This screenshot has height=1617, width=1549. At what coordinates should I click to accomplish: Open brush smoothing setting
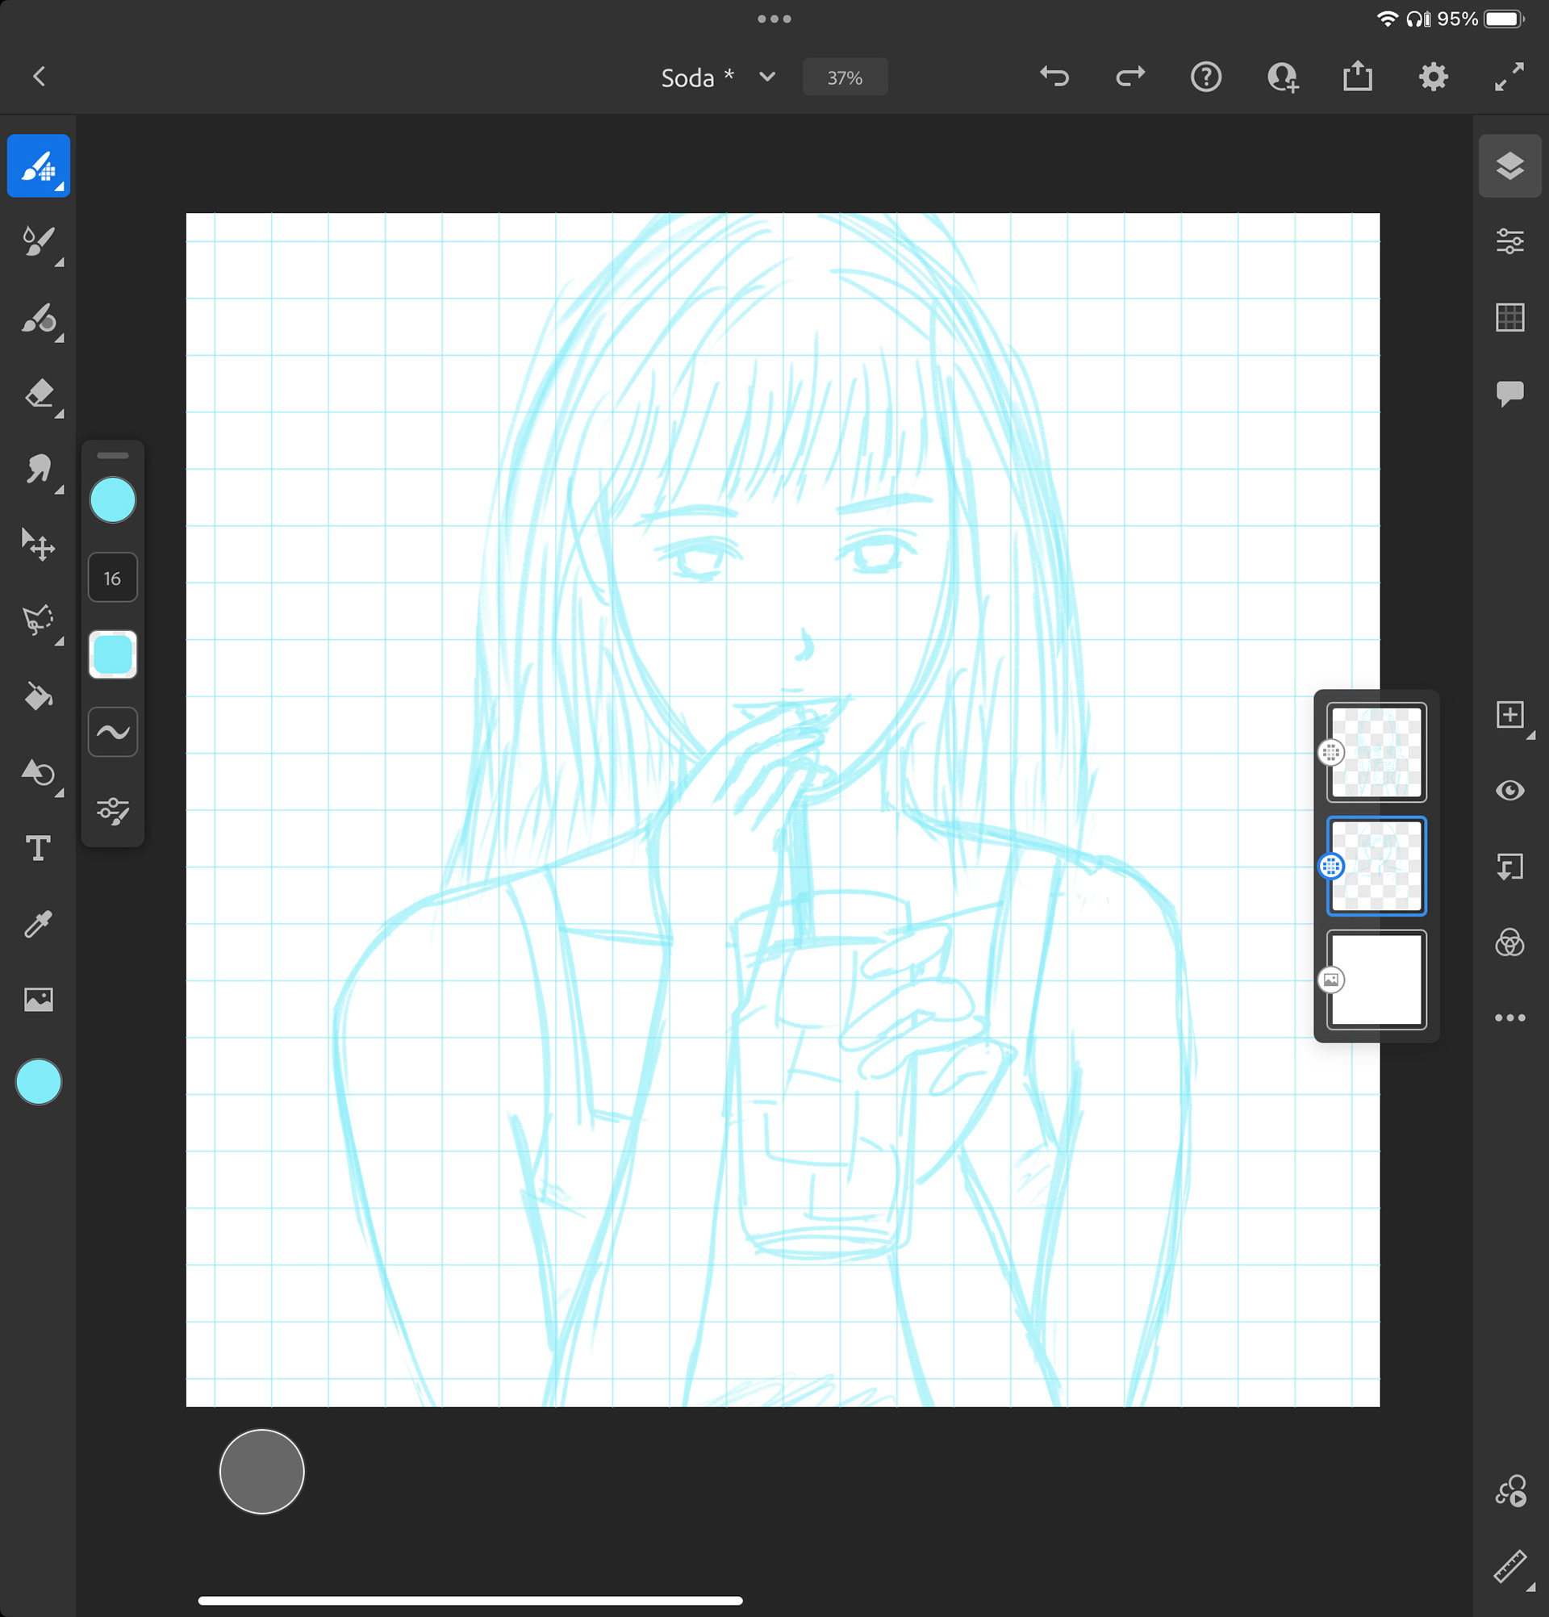pos(112,732)
